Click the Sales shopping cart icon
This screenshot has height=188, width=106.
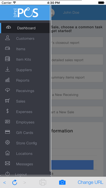[8, 100]
